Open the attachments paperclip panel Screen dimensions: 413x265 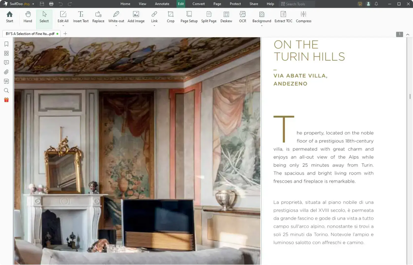(6, 72)
